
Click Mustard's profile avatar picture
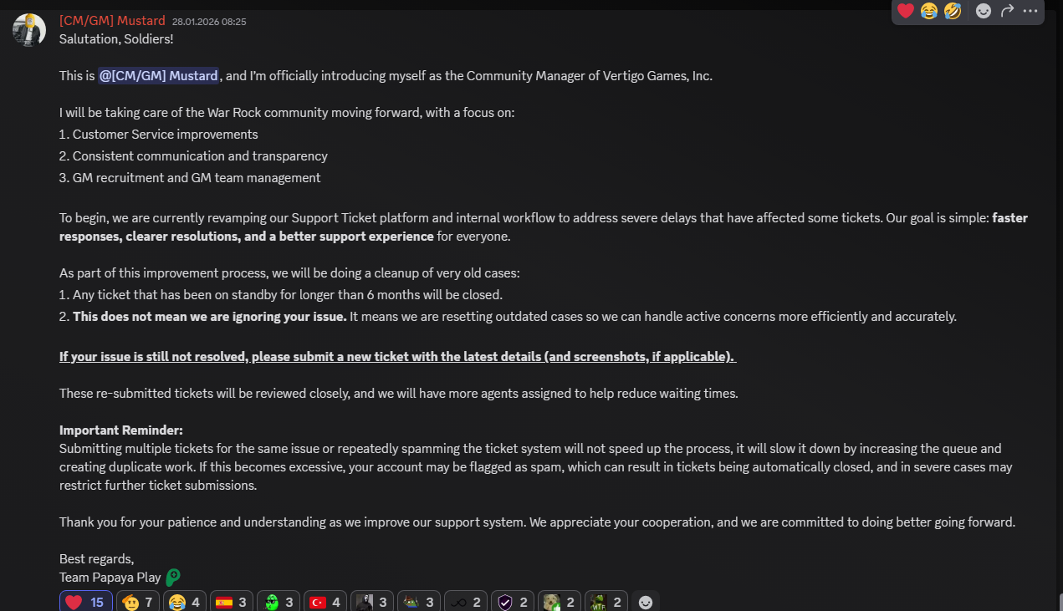pos(29,29)
